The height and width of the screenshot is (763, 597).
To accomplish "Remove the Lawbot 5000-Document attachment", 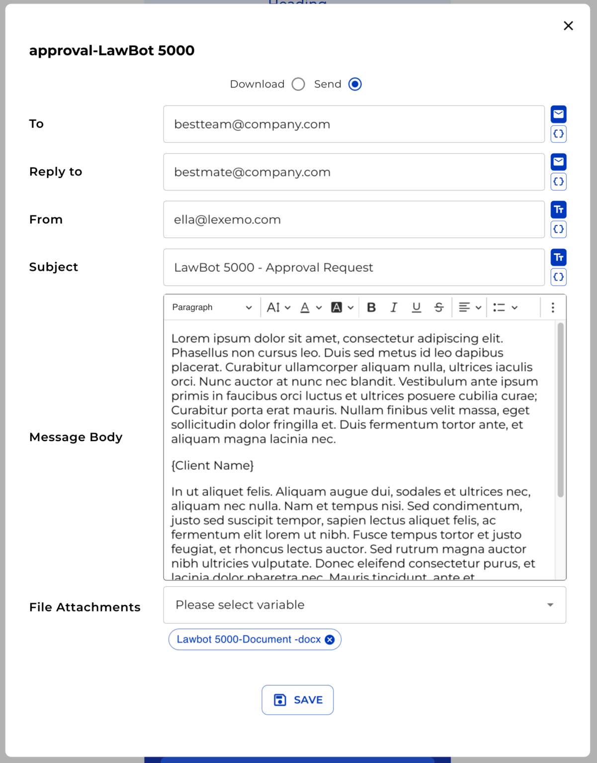I will pyautogui.click(x=329, y=639).
